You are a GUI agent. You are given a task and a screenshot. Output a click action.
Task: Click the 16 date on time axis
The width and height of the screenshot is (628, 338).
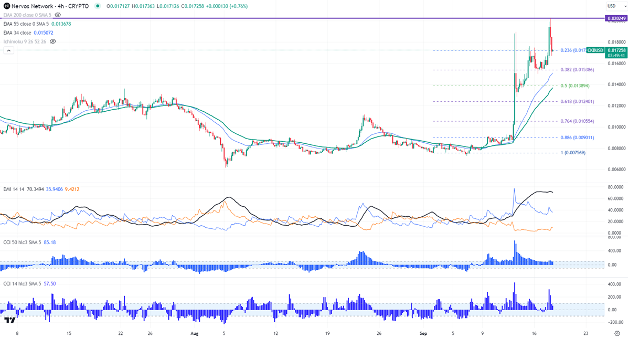click(534, 333)
